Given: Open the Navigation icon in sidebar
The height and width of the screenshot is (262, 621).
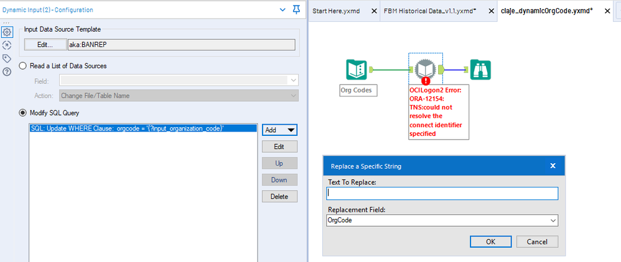Looking at the screenshot, I should click(6, 45).
